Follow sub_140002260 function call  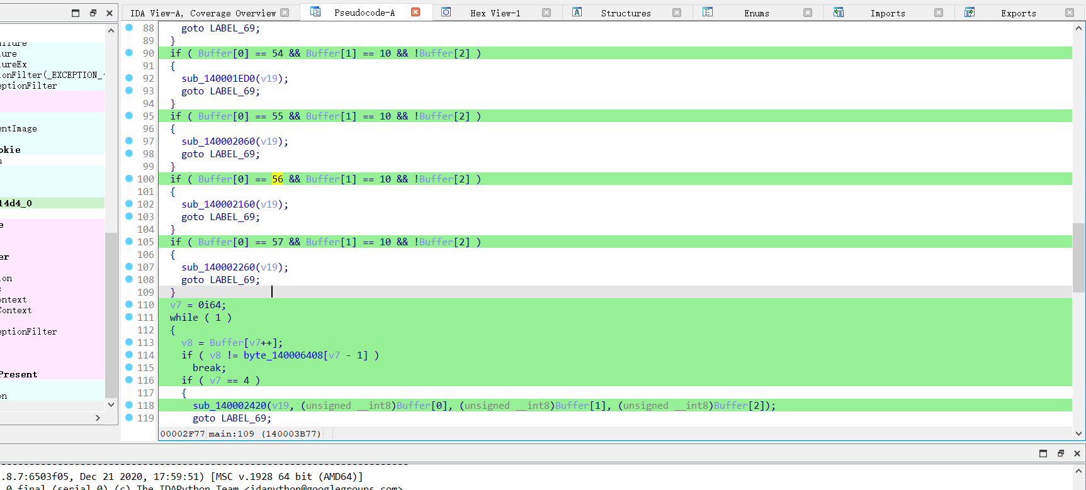pyautogui.click(x=218, y=267)
